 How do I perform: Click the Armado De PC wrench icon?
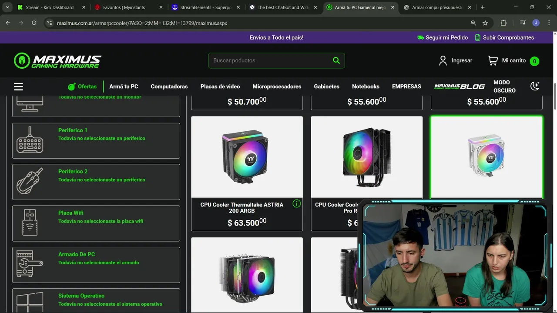(30, 263)
